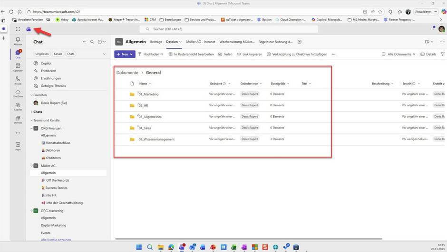Open the filter funnel in files toolbar
Screen dimensions: 447x252
(x=442, y=54)
